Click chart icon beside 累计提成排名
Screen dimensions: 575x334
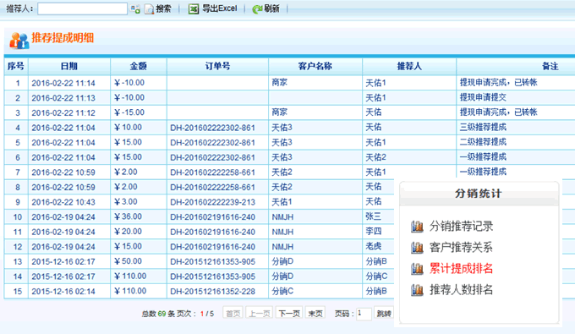click(x=417, y=269)
